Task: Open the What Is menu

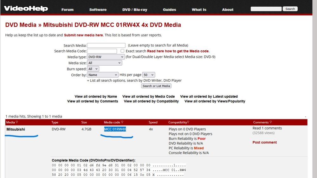Action: point(199,10)
